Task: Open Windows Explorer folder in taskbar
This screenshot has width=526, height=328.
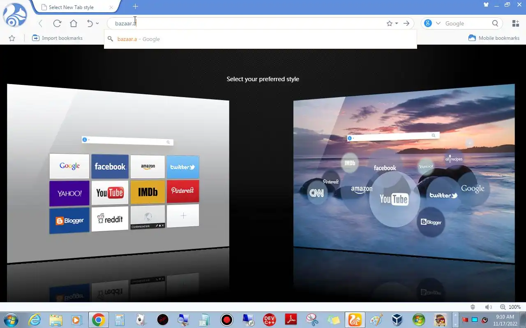Action: coord(56,320)
